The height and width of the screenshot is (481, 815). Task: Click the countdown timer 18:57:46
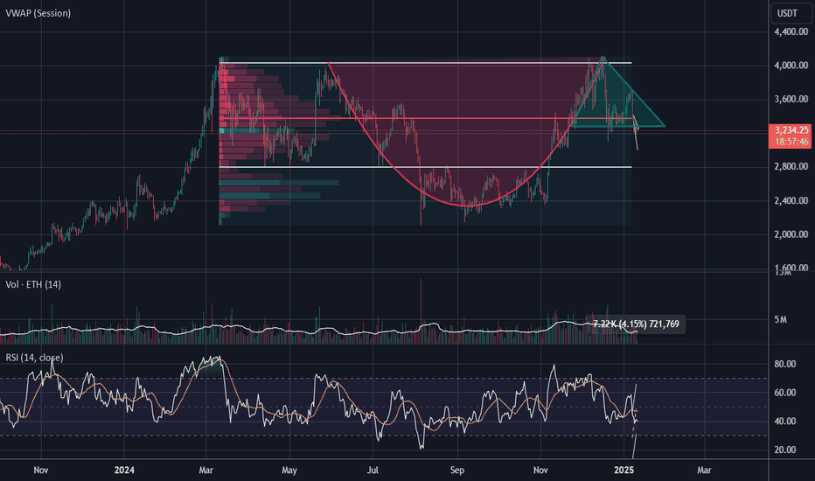point(791,142)
